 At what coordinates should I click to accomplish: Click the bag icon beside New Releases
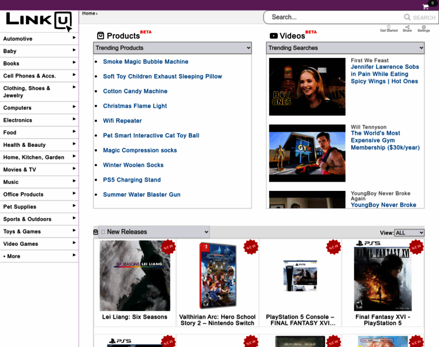[95, 232]
